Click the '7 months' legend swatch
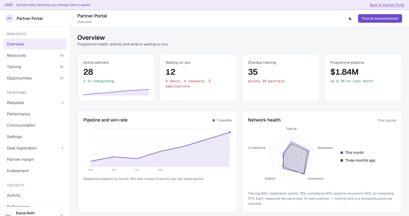409x216 pixels. point(214,120)
